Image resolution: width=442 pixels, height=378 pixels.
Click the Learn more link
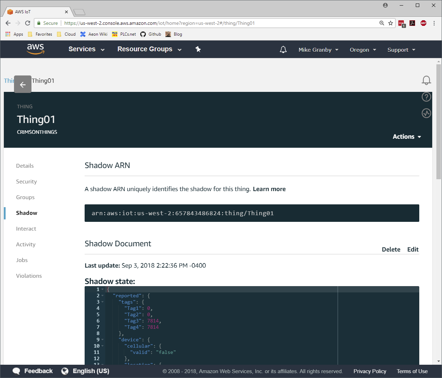click(269, 189)
